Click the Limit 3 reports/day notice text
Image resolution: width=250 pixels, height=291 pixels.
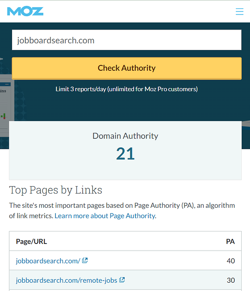(x=127, y=89)
